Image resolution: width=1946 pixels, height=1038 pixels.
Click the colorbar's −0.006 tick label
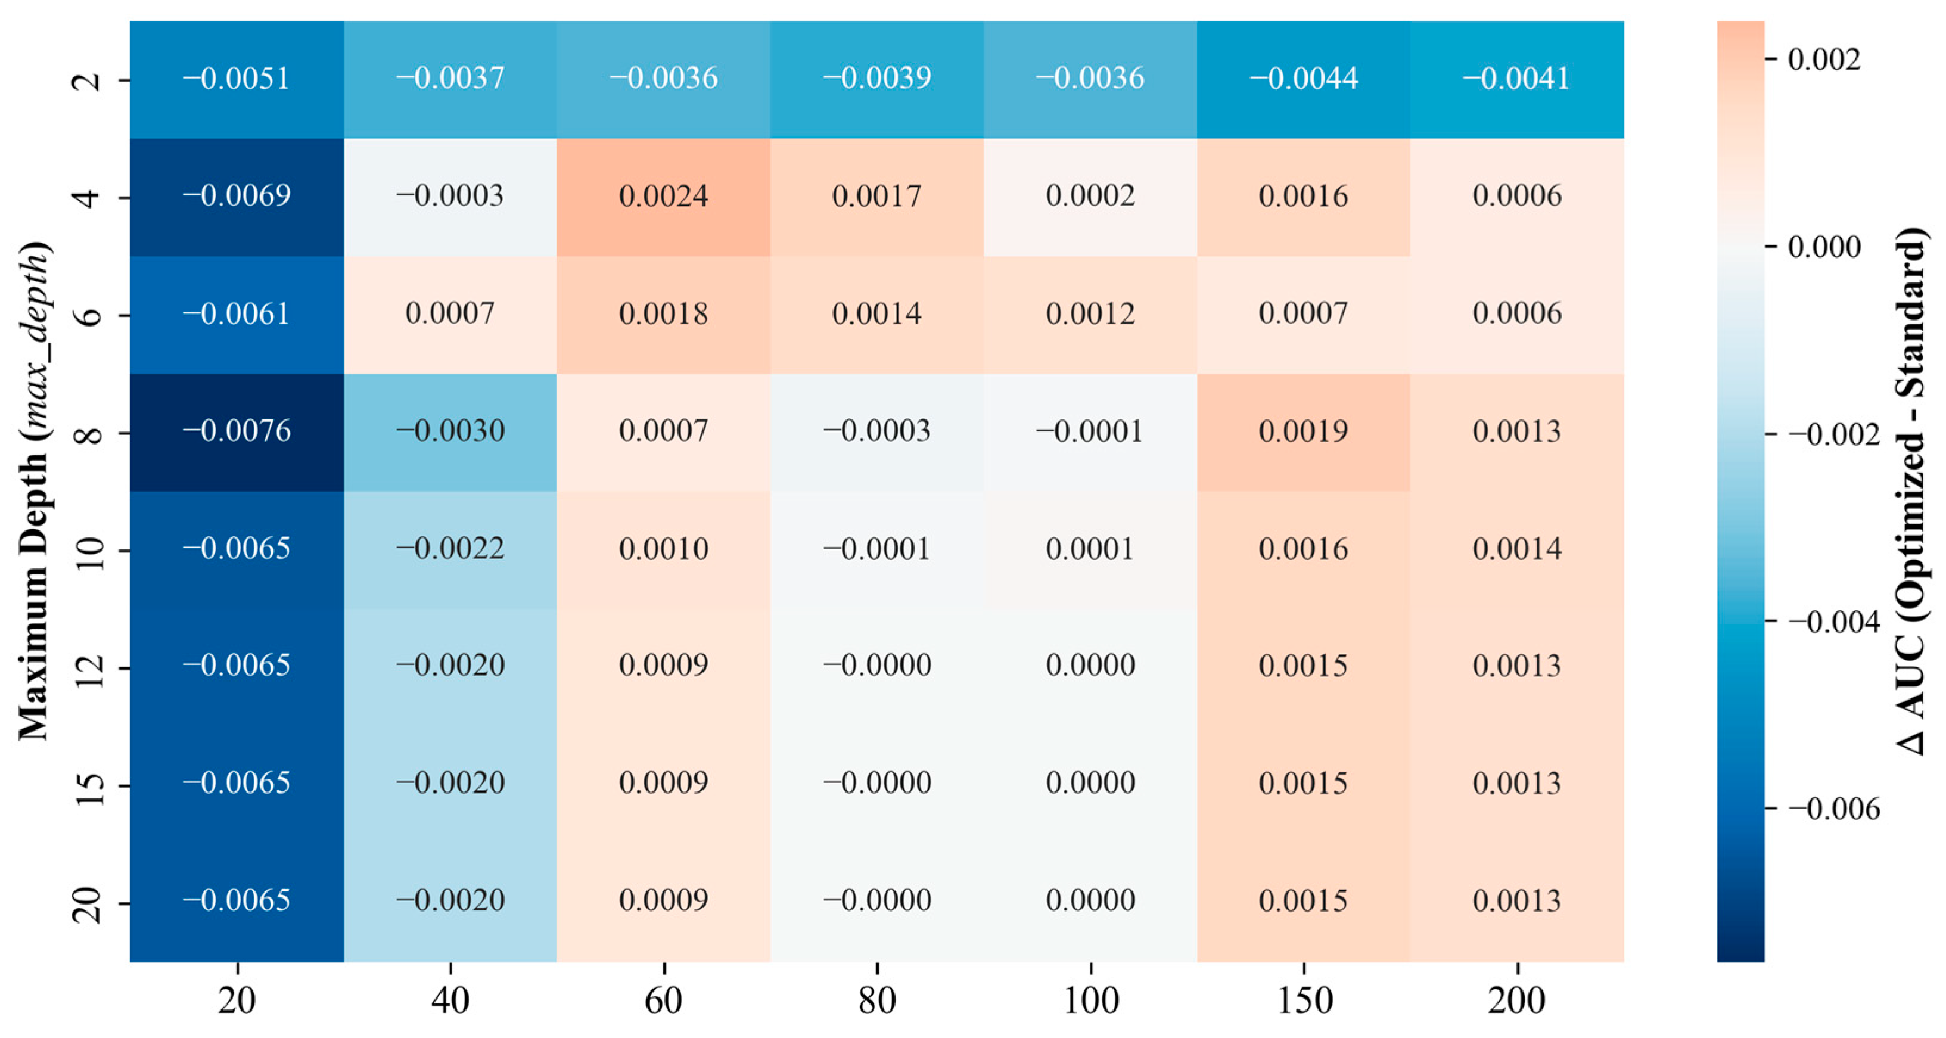(x=1834, y=809)
